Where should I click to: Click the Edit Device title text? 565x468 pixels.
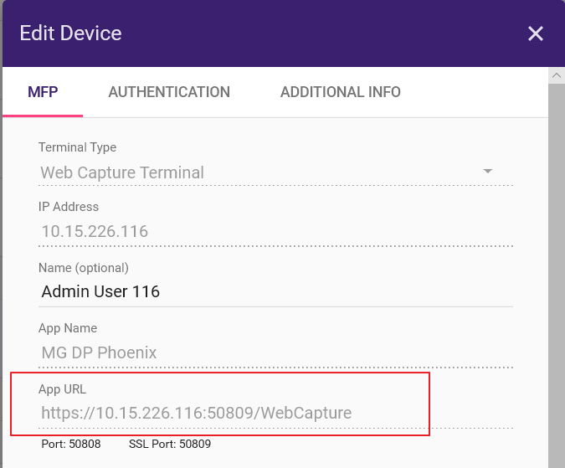(70, 33)
